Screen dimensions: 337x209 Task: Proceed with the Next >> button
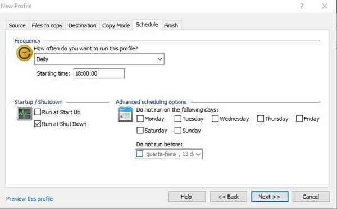click(x=270, y=197)
